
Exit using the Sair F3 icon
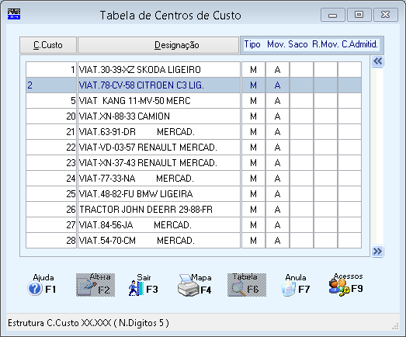click(x=143, y=285)
